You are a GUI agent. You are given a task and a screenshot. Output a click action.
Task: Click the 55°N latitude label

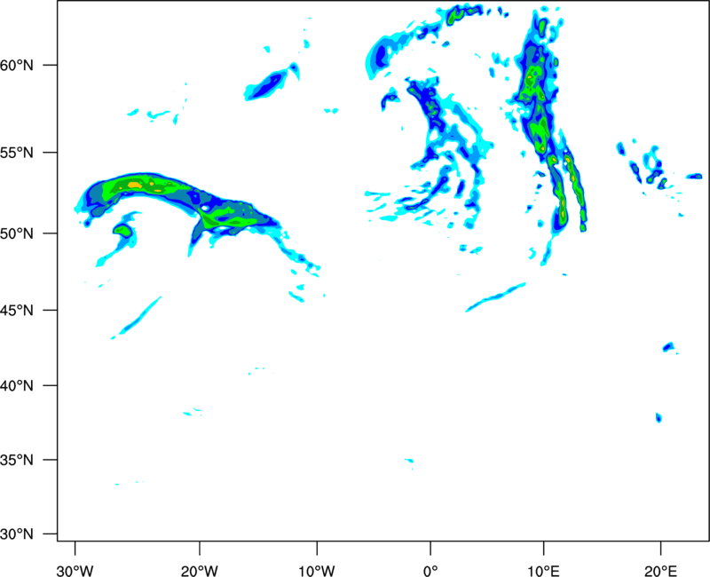(x=17, y=153)
